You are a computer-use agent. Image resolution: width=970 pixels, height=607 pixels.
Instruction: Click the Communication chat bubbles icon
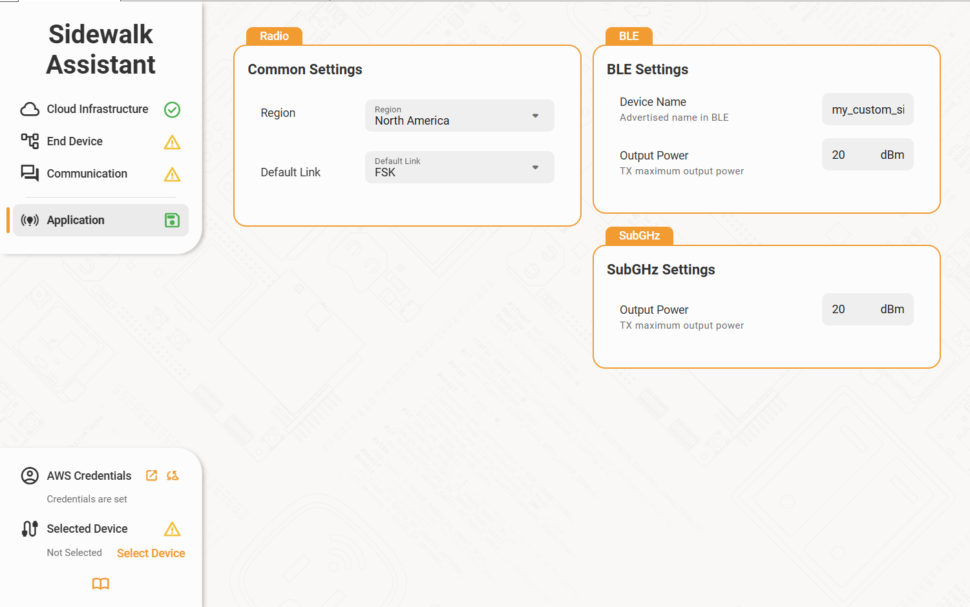point(30,174)
